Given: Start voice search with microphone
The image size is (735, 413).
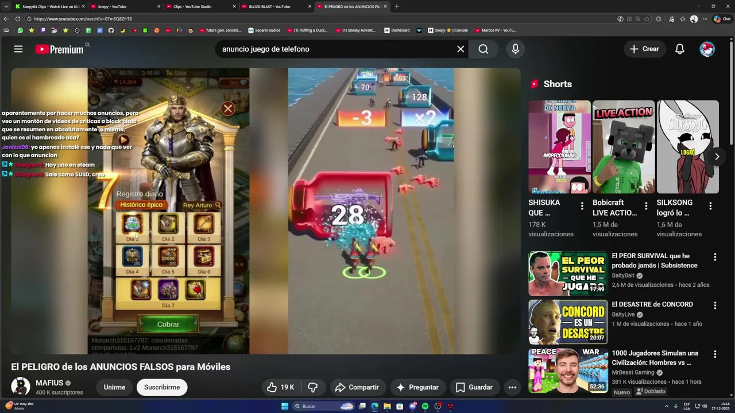Looking at the screenshot, I should pyautogui.click(x=515, y=49).
